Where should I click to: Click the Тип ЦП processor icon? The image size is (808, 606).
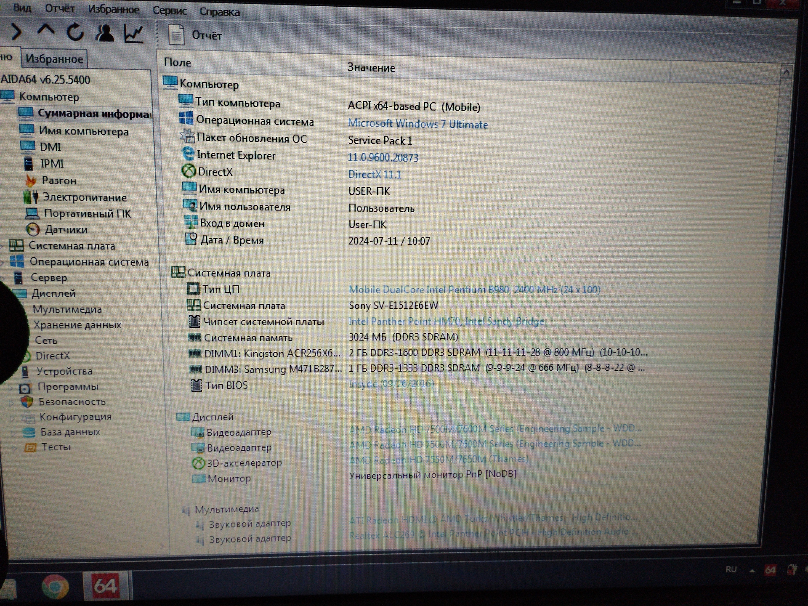point(193,289)
